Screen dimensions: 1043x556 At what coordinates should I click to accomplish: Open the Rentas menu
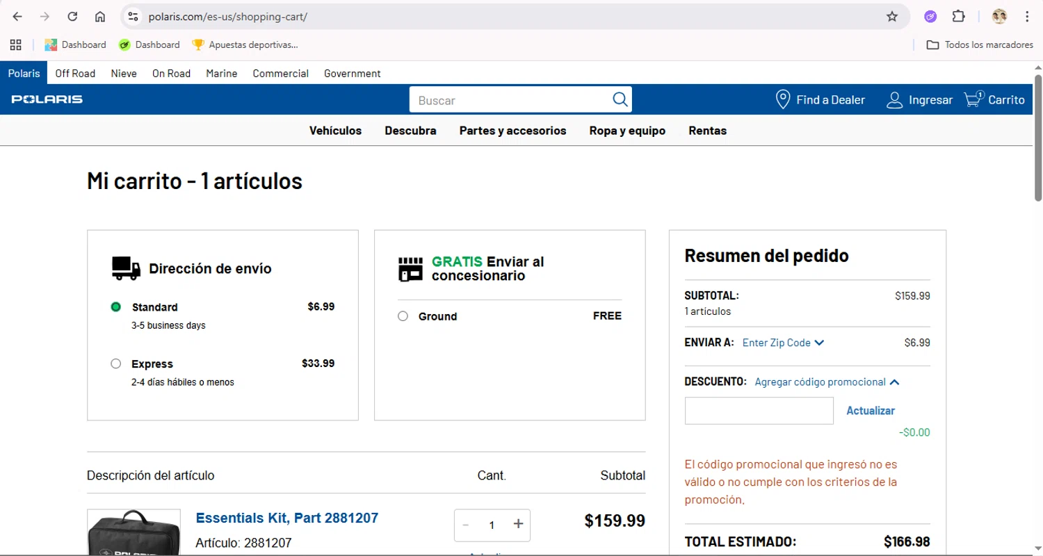point(707,131)
